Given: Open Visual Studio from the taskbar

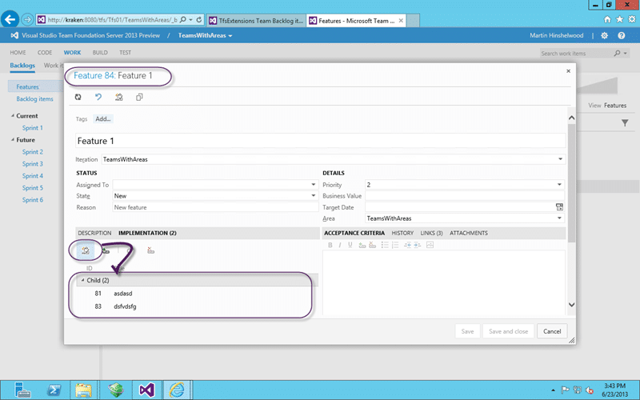Looking at the screenshot, I should click(x=147, y=390).
